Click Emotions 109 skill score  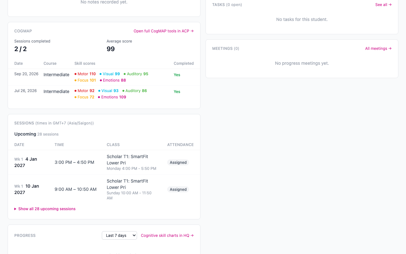tap(112, 97)
